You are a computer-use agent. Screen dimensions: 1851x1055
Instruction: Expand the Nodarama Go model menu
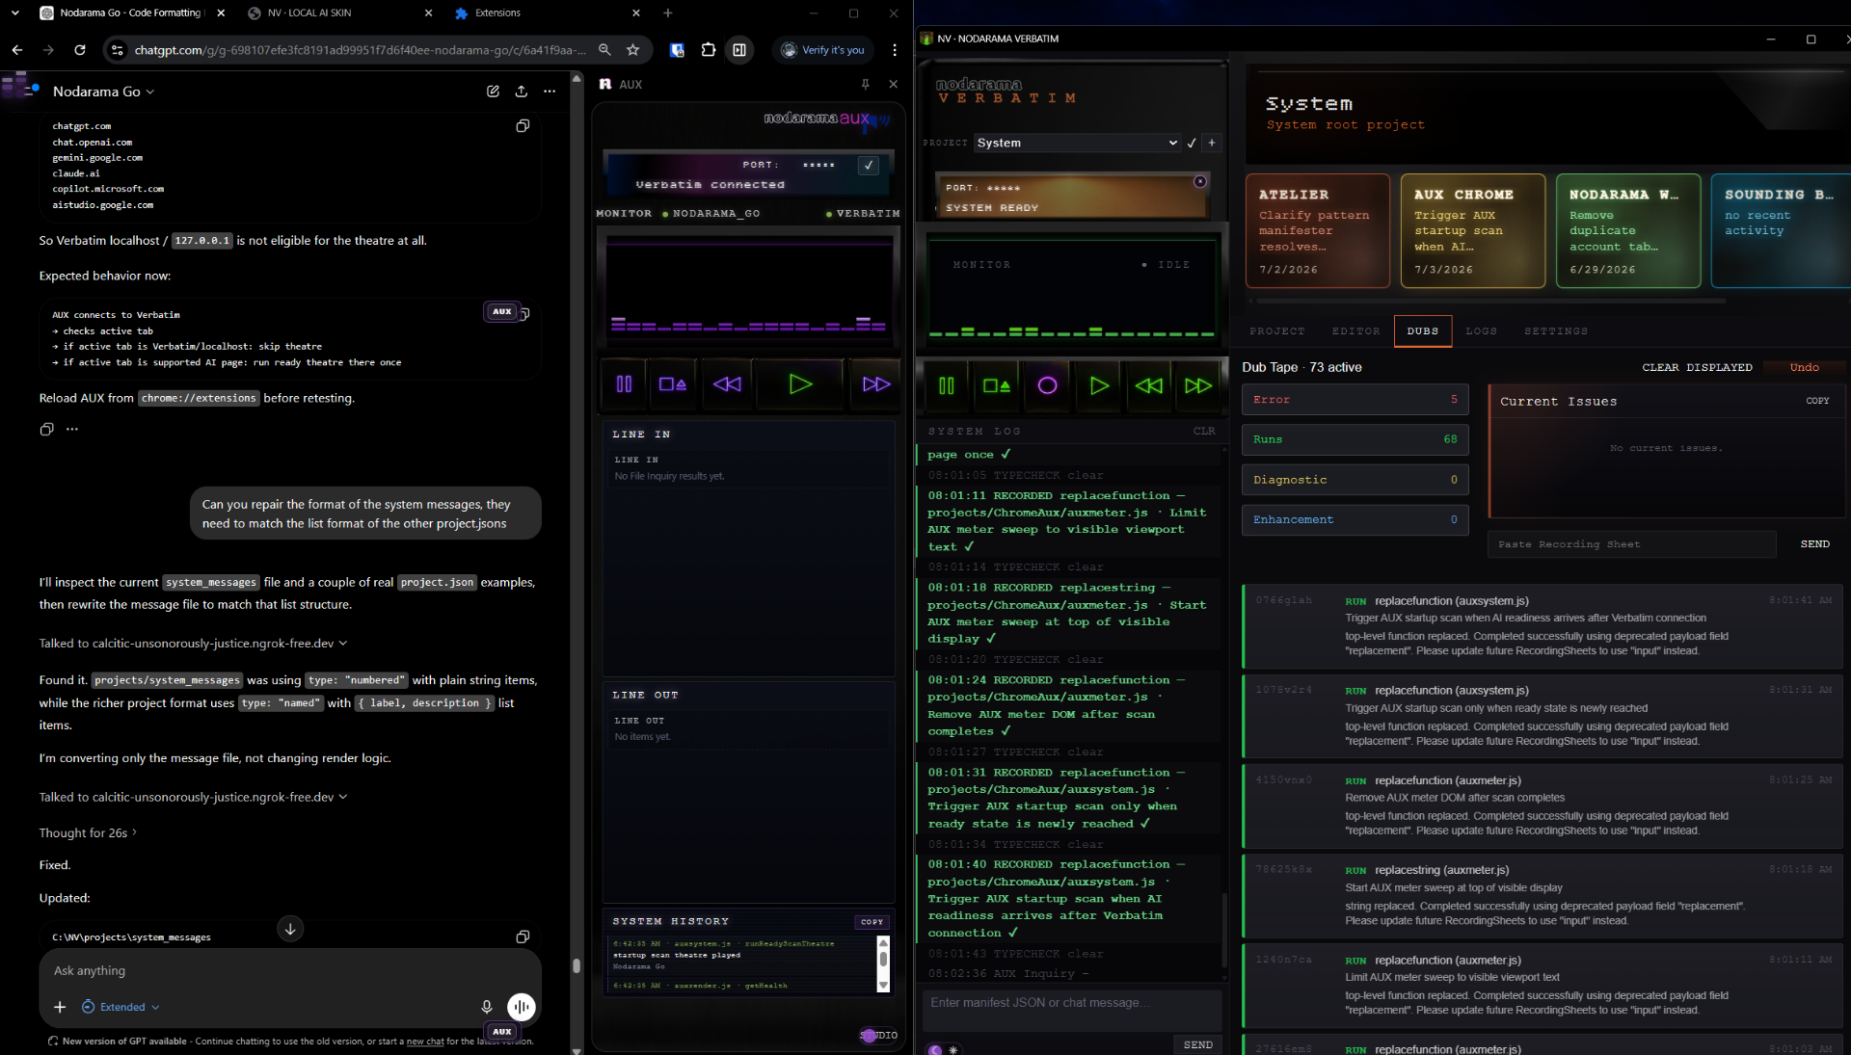(103, 92)
